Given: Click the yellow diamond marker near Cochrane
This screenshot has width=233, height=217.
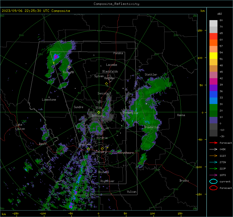Looking at the screenshot, I should click(x=89, y=149).
